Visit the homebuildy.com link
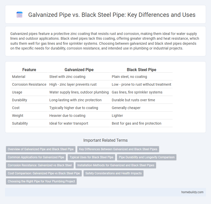 pos(192,192)
